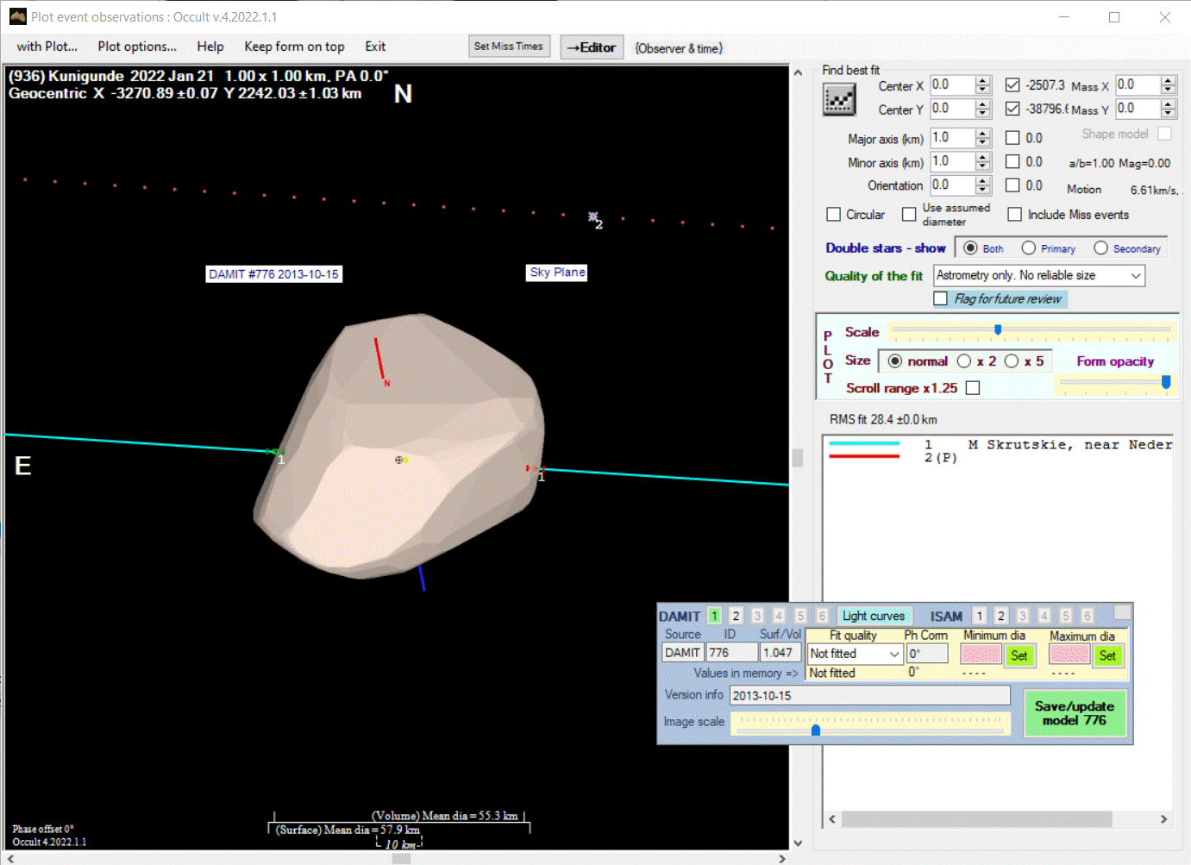Select ISAM model number 2
Image resolution: width=1191 pixels, height=865 pixels.
pyautogui.click(x=1000, y=616)
